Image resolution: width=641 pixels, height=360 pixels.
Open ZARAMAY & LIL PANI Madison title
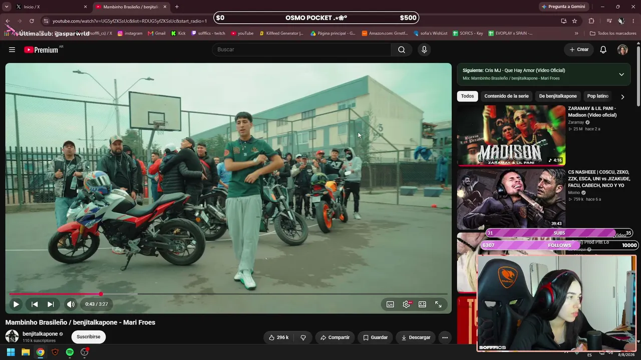(x=592, y=111)
